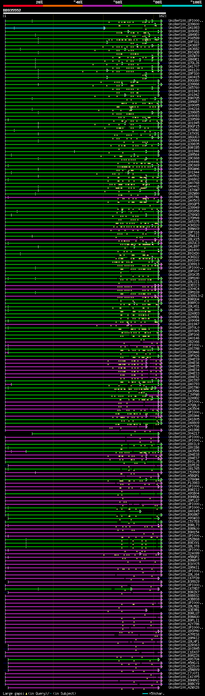Screen dimensions: 205x696
Task: Click the green ~80% identity legend segment
Action: point(142,6)
